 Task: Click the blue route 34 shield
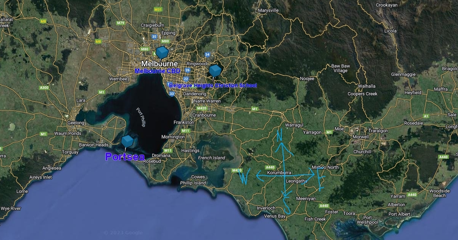207,54
